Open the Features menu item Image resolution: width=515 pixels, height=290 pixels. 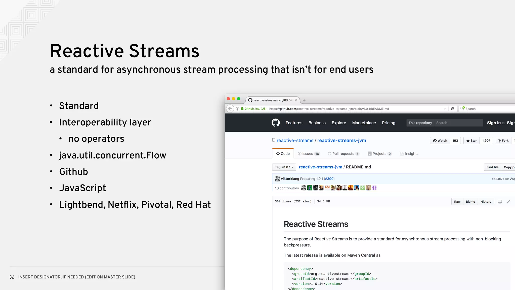(294, 123)
